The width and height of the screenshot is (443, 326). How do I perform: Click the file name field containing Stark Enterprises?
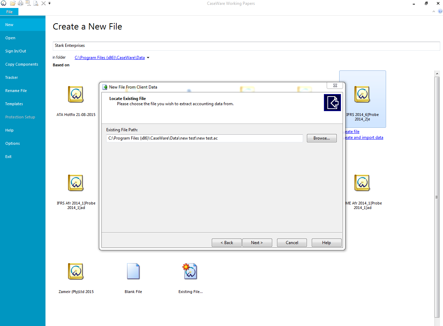coord(246,46)
